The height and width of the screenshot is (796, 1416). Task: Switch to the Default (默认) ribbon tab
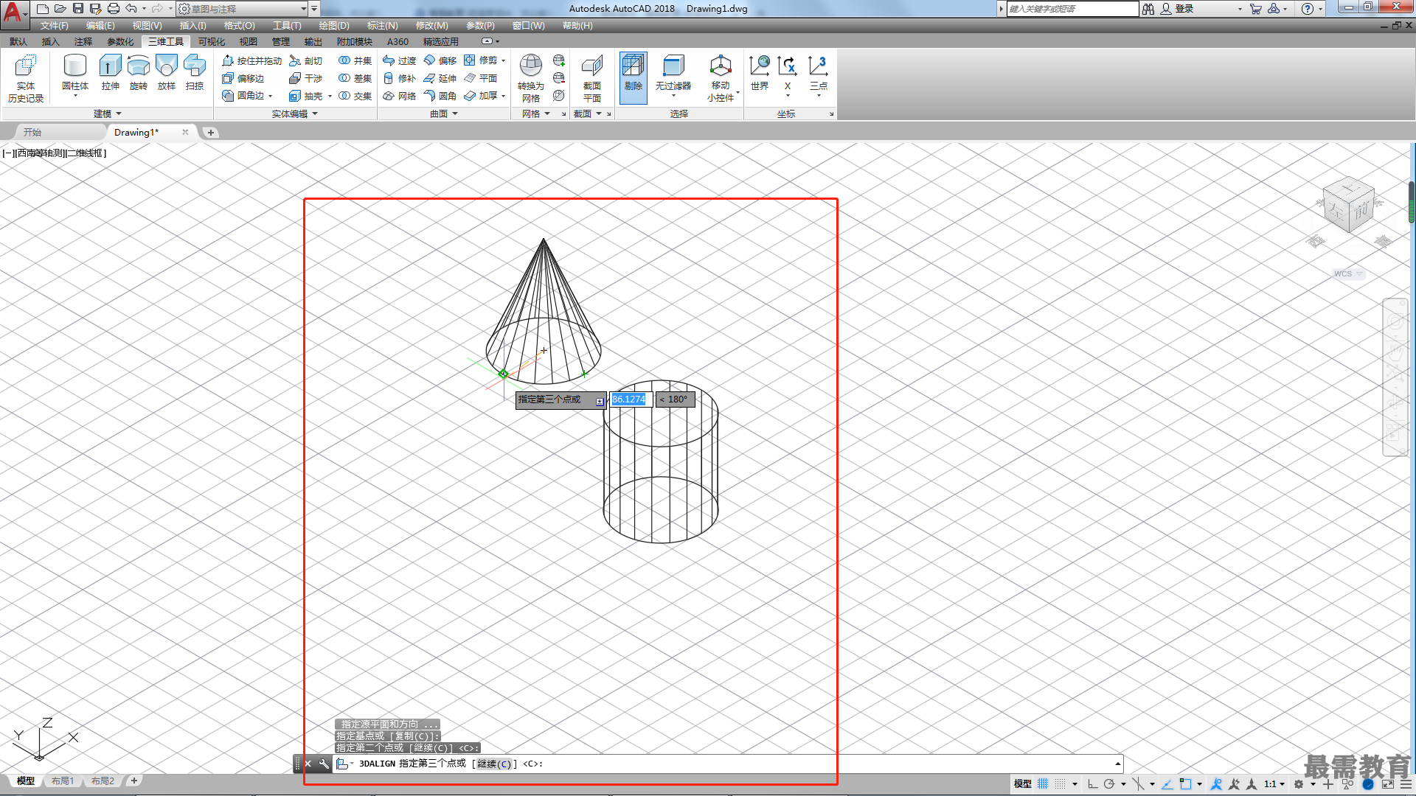(x=18, y=41)
